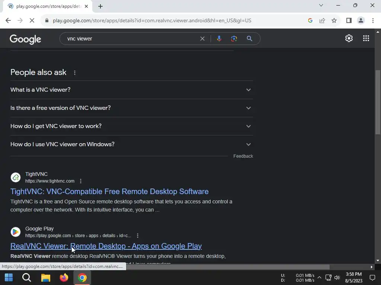Open Windows taskbar search
The image size is (381, 285).
point(27,278)
